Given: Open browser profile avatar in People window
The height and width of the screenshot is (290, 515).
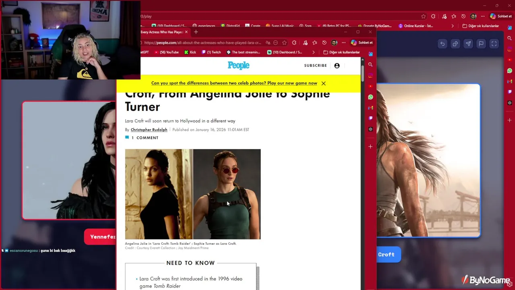Looking at the screenshot, I should 334,43.
